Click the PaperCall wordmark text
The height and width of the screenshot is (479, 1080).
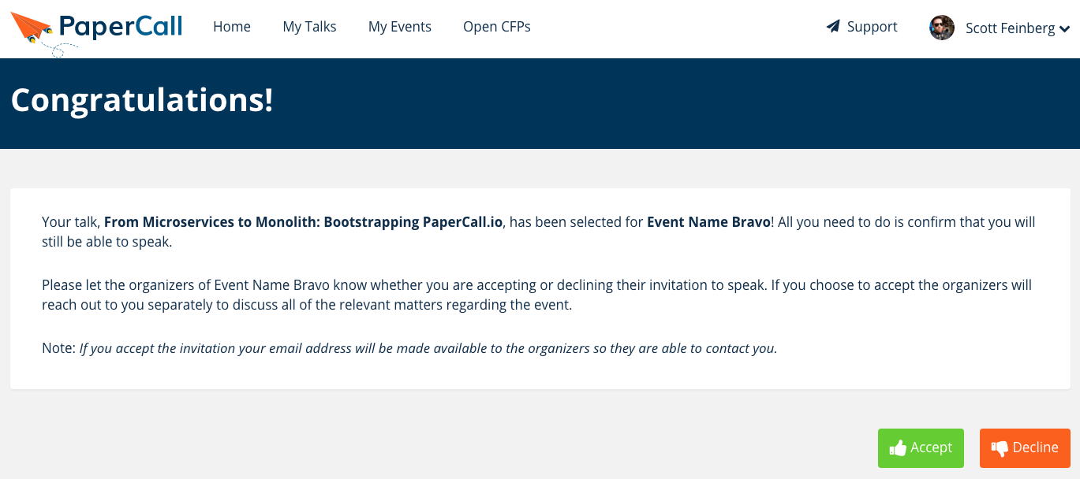click(x=121, y=27)
